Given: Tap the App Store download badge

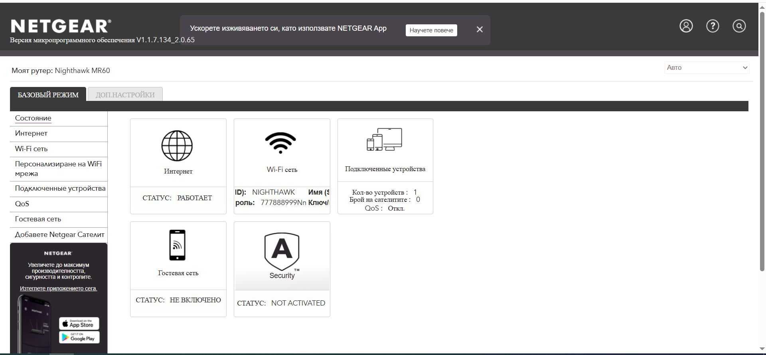Looking at the screenshot, I should click(x=79, y=323).
